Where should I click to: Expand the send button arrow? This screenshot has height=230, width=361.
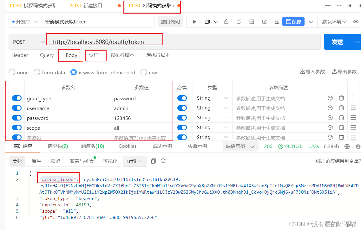click(357, 42)
